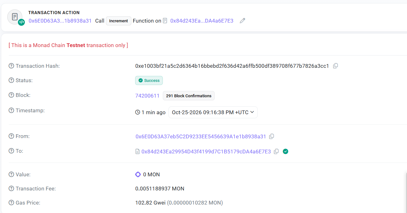Viewport: 407px width, 213px height.
Task: Open full From address link
Action: click(x=201, y=136)
